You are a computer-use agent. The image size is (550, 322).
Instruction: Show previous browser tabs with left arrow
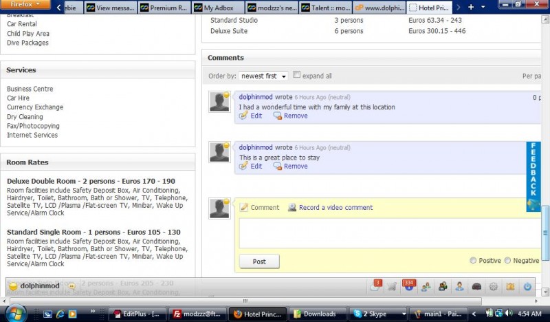pyautogui.click(x=58, y=7)
